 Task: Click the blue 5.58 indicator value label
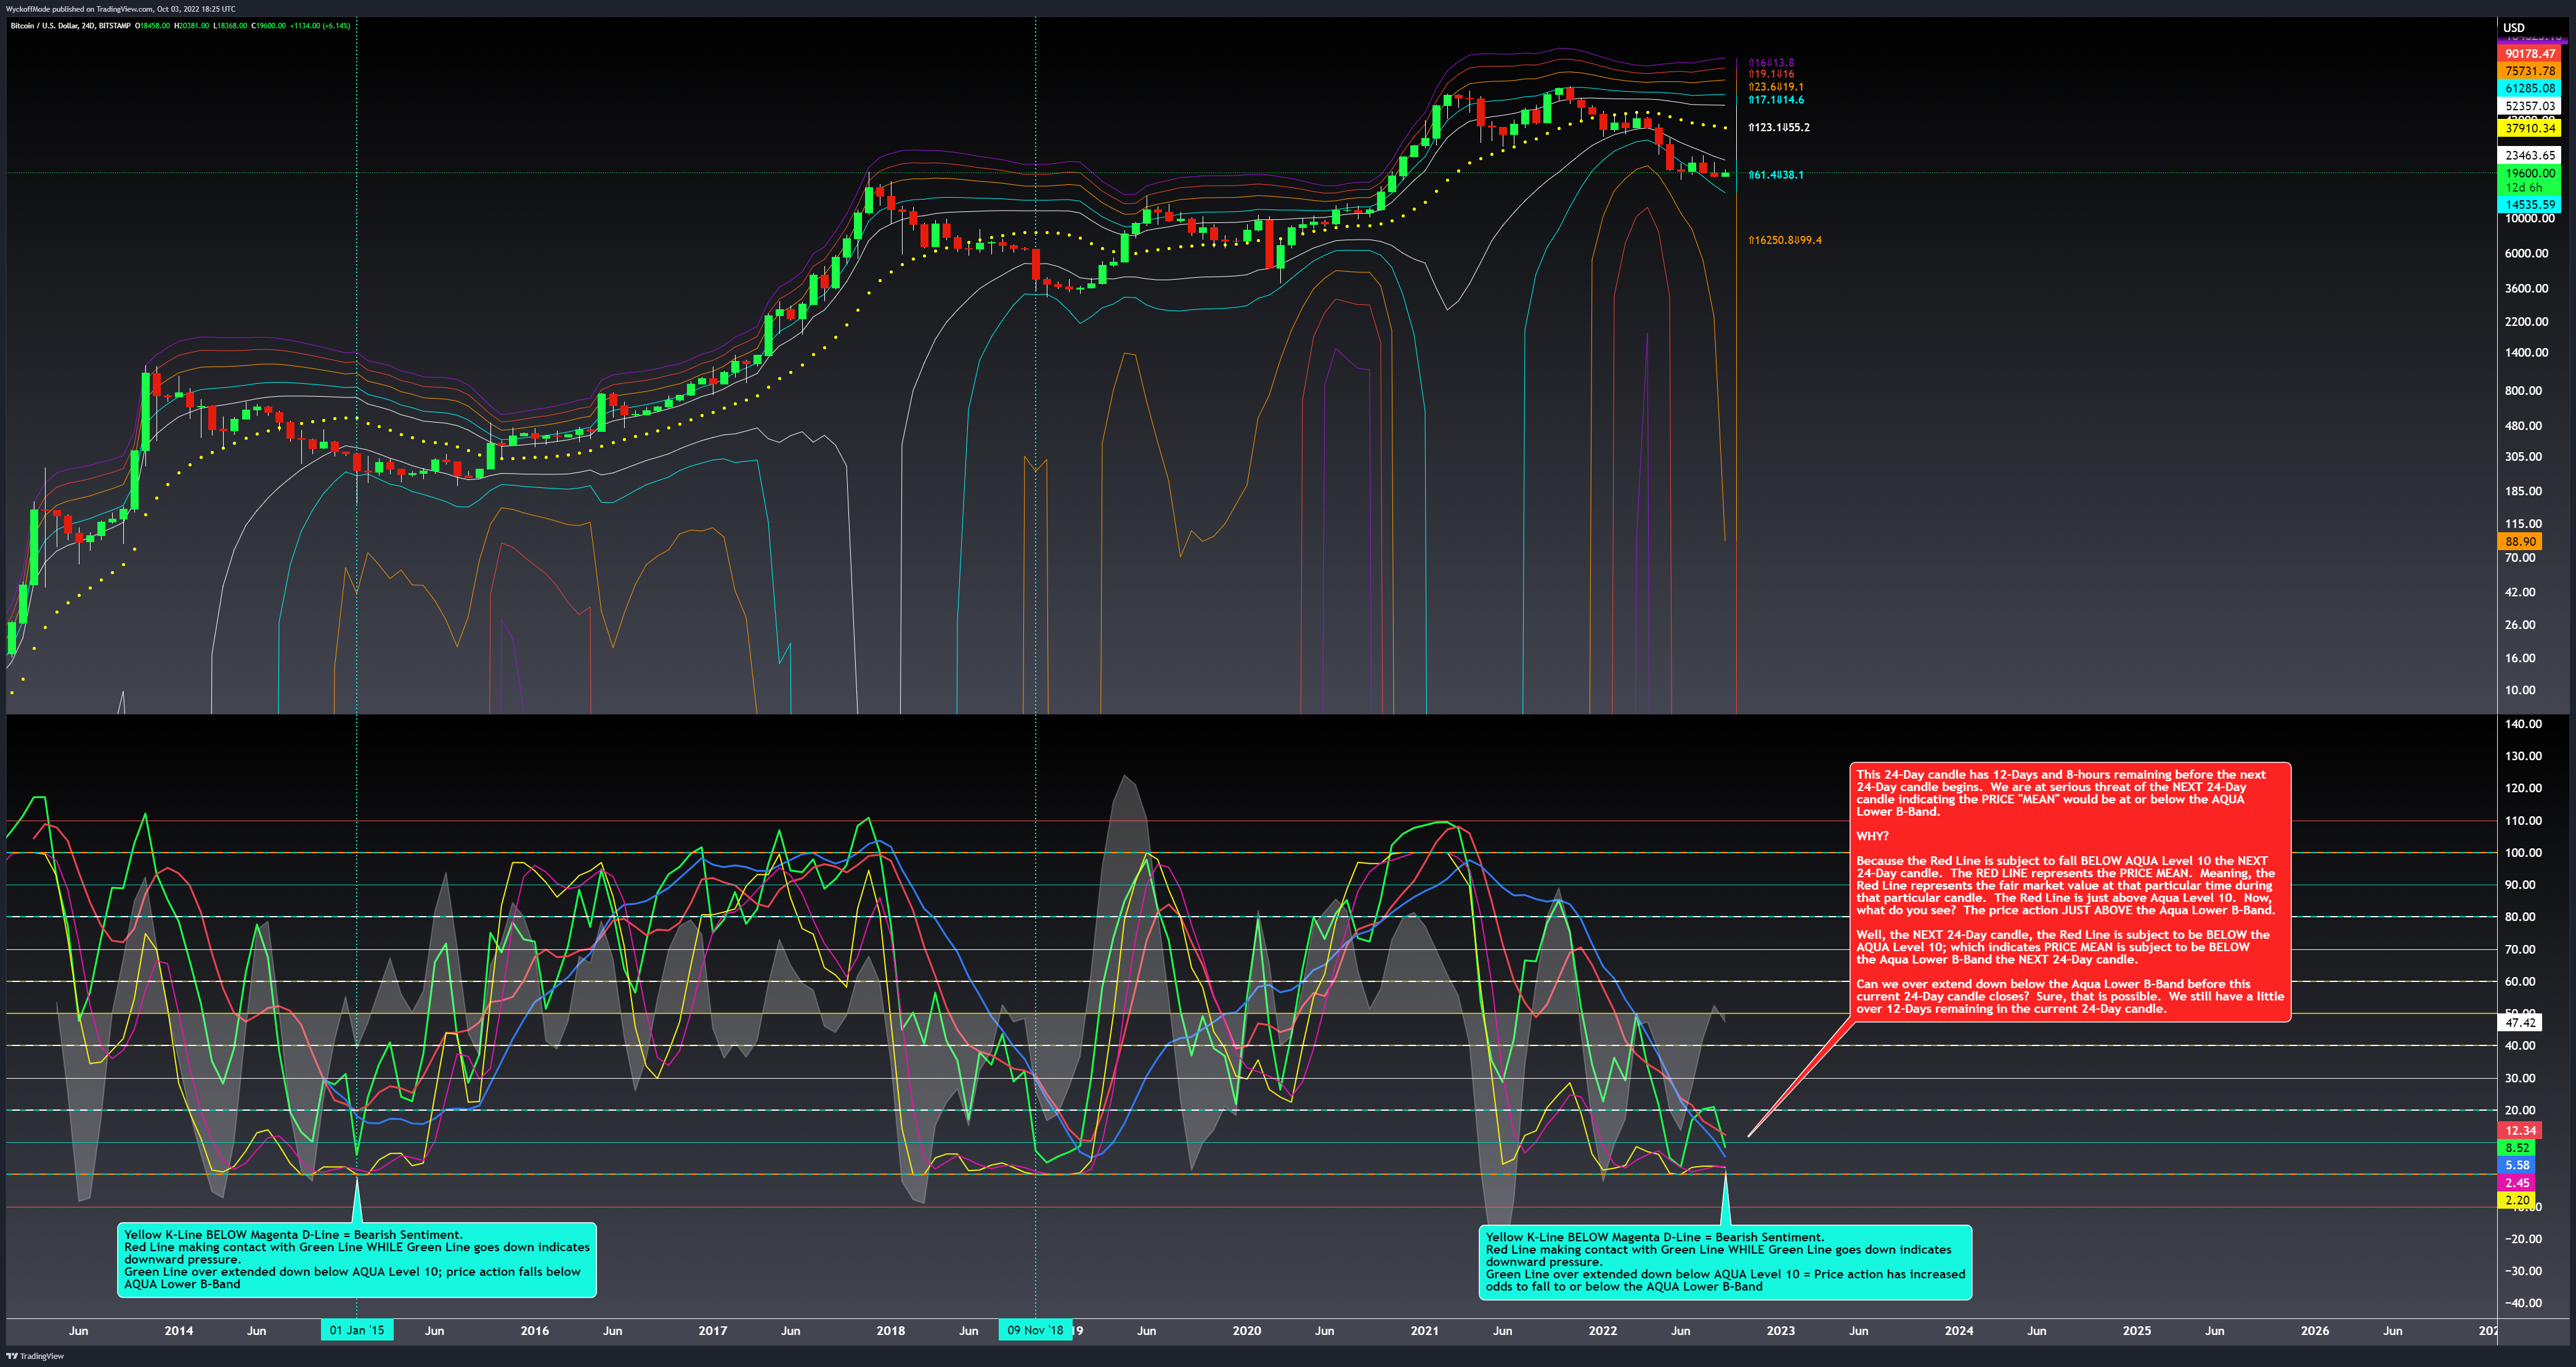(x=2517, y=1165)
